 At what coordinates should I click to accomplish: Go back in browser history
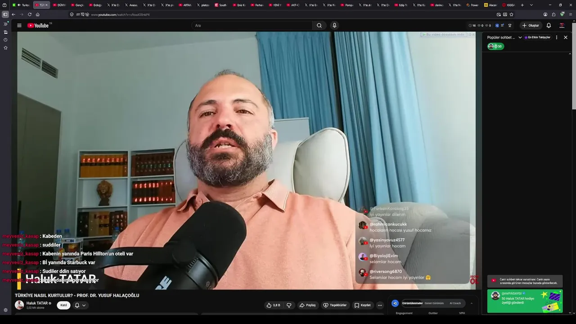point(13,14)
